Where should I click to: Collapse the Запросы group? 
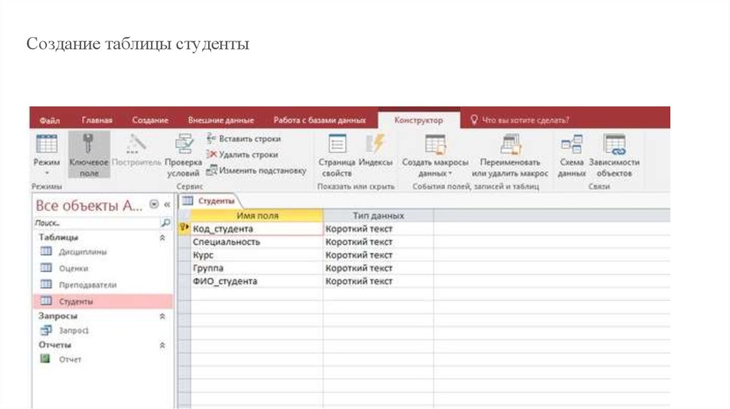tap(162, 316)
